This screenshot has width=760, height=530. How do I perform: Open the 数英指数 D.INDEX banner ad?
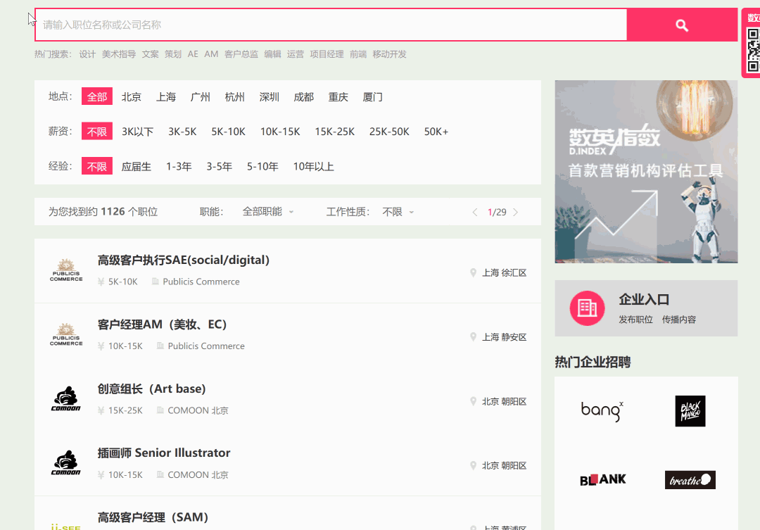pyautogui.click(x=646, y=172)
